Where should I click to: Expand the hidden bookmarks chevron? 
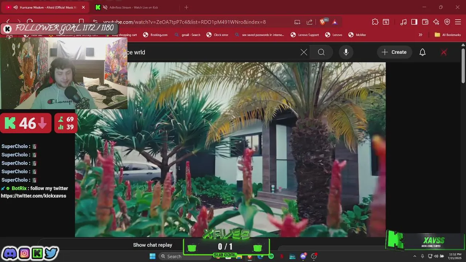click(420, 35)
